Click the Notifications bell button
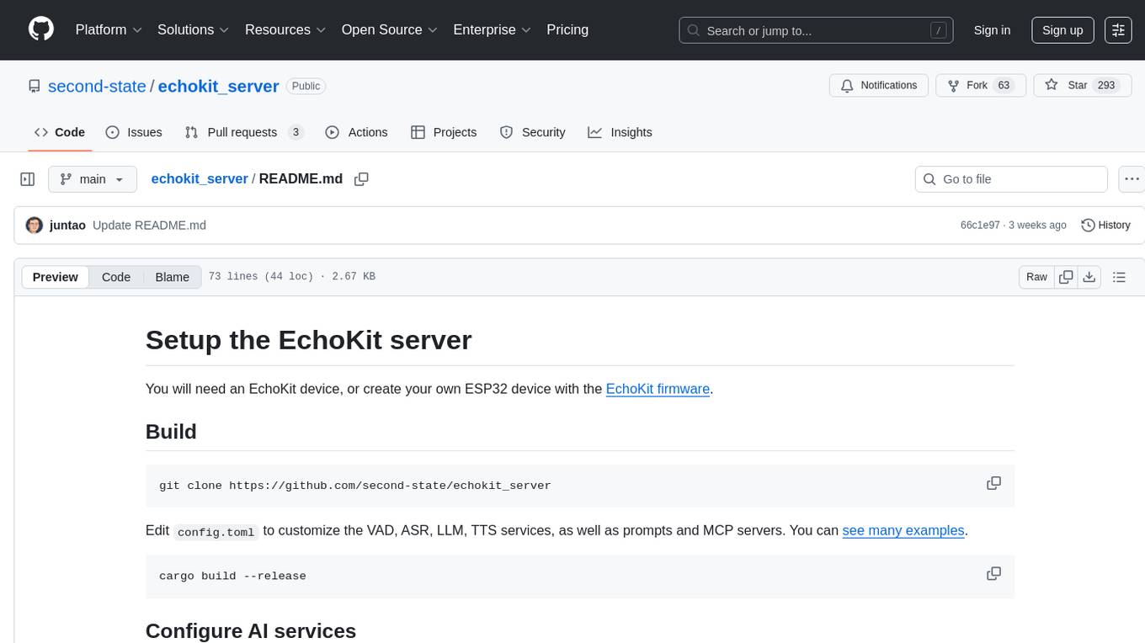This screenshot has width=1145, height=643. 879,86
